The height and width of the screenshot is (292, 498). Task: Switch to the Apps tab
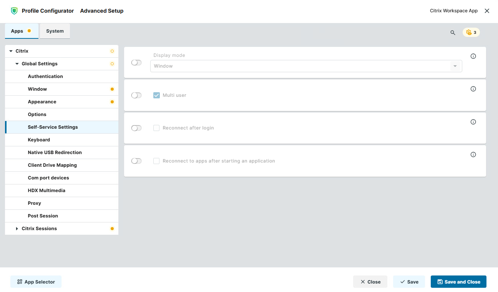22,31
